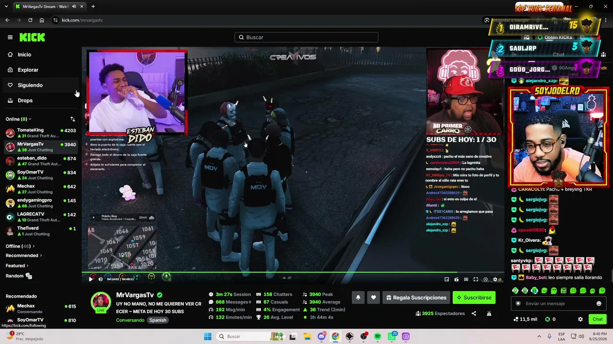Click the report stream icon

point(489,313)
